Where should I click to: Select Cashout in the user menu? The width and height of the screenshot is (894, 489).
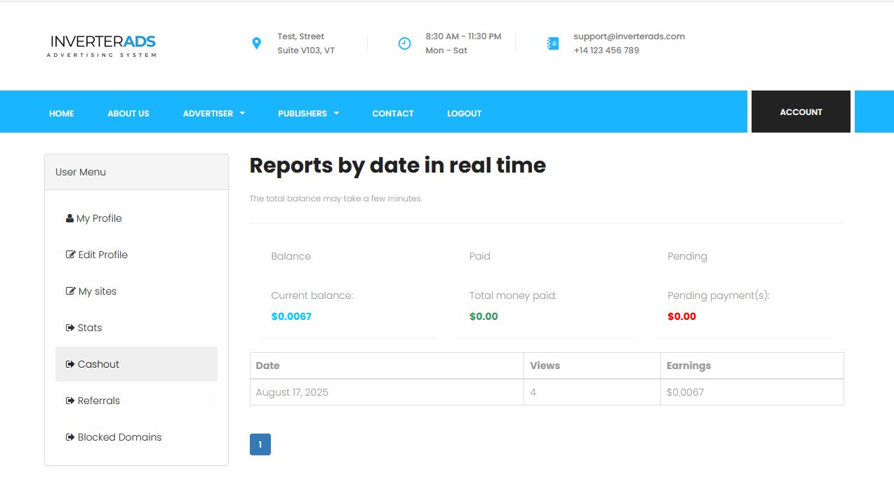[x=98, y=364]
